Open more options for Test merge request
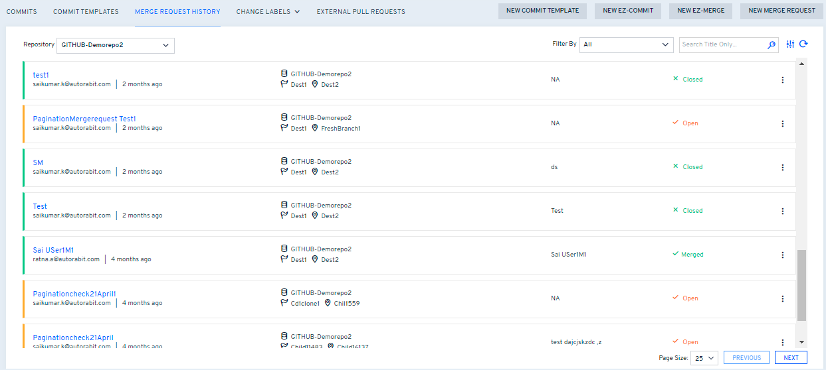The image size is (826, 370). (782, 211)
